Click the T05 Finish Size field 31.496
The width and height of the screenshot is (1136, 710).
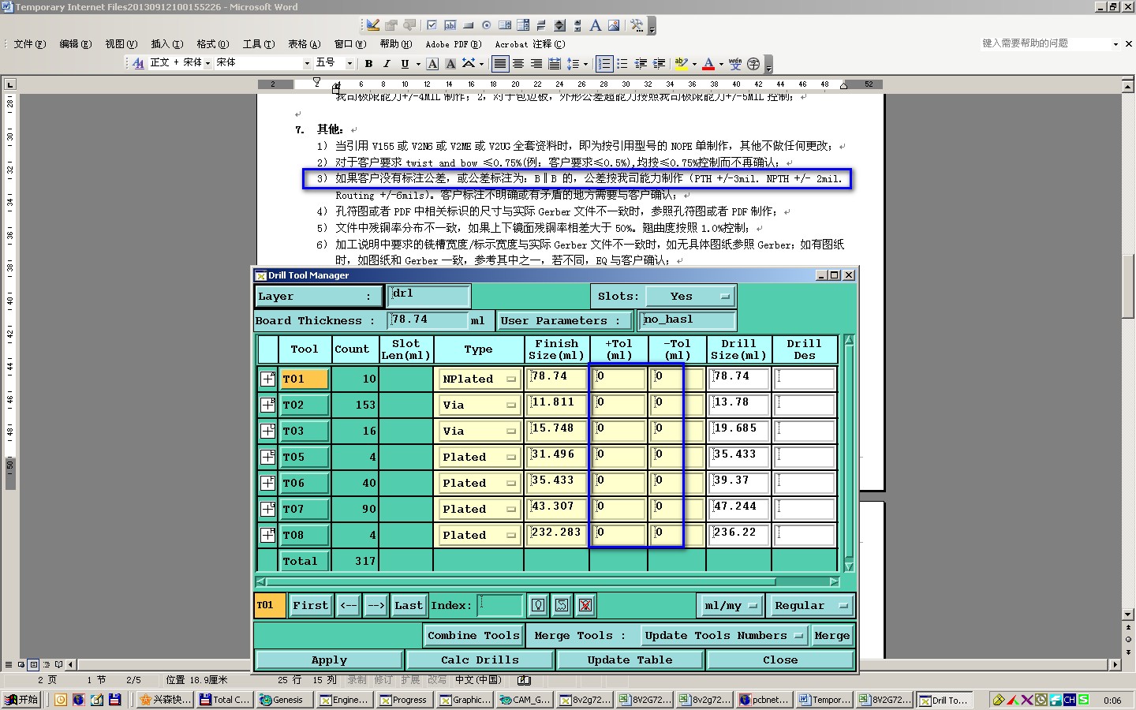click(557, 457)
